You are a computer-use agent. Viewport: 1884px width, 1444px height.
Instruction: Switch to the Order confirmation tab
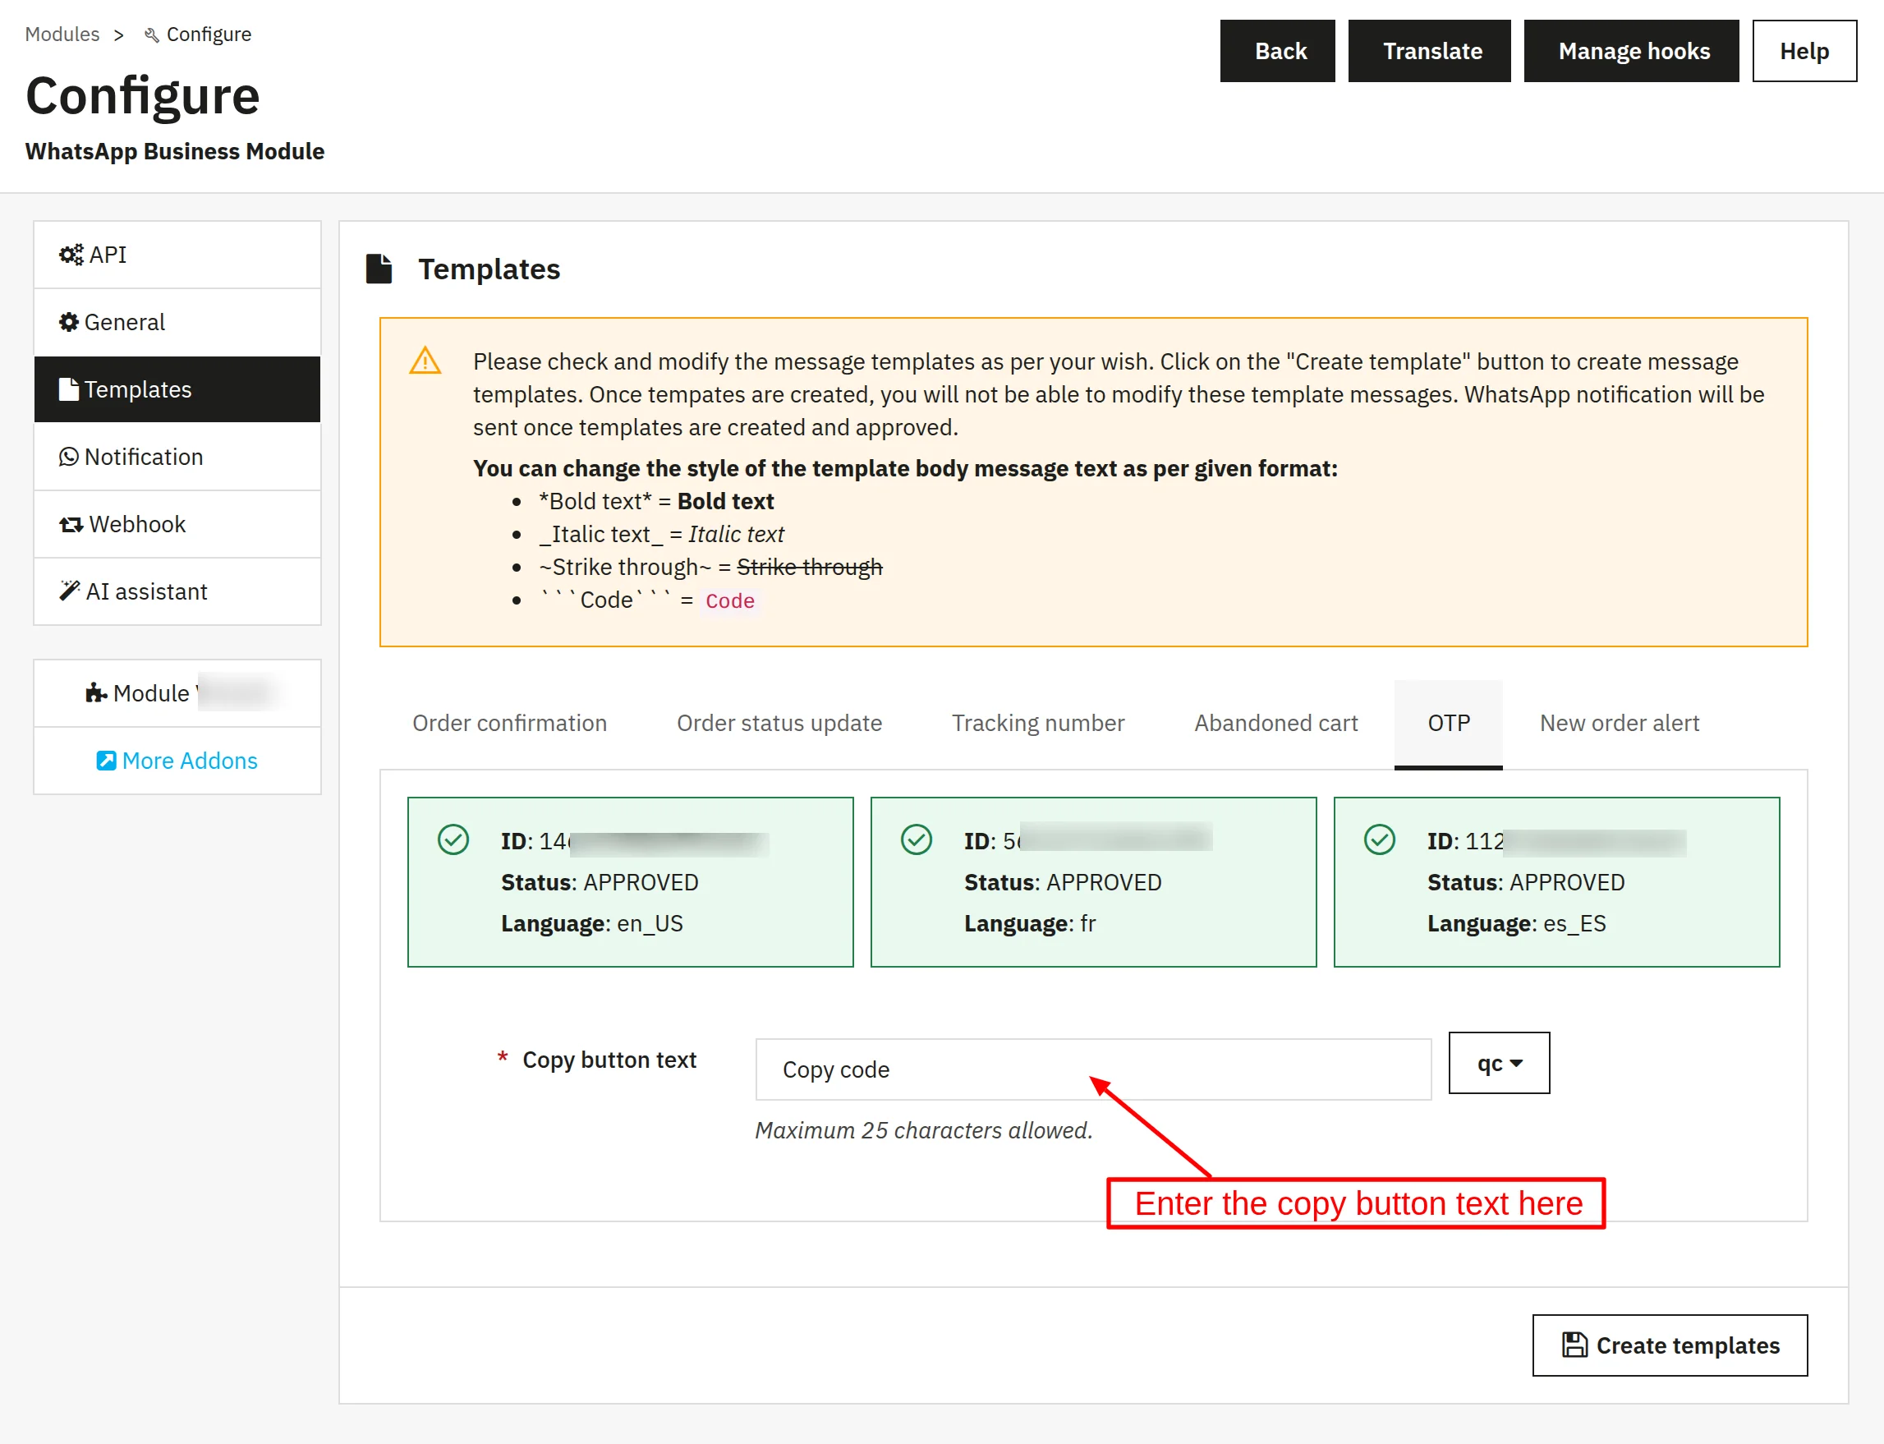tap(510, 723)
